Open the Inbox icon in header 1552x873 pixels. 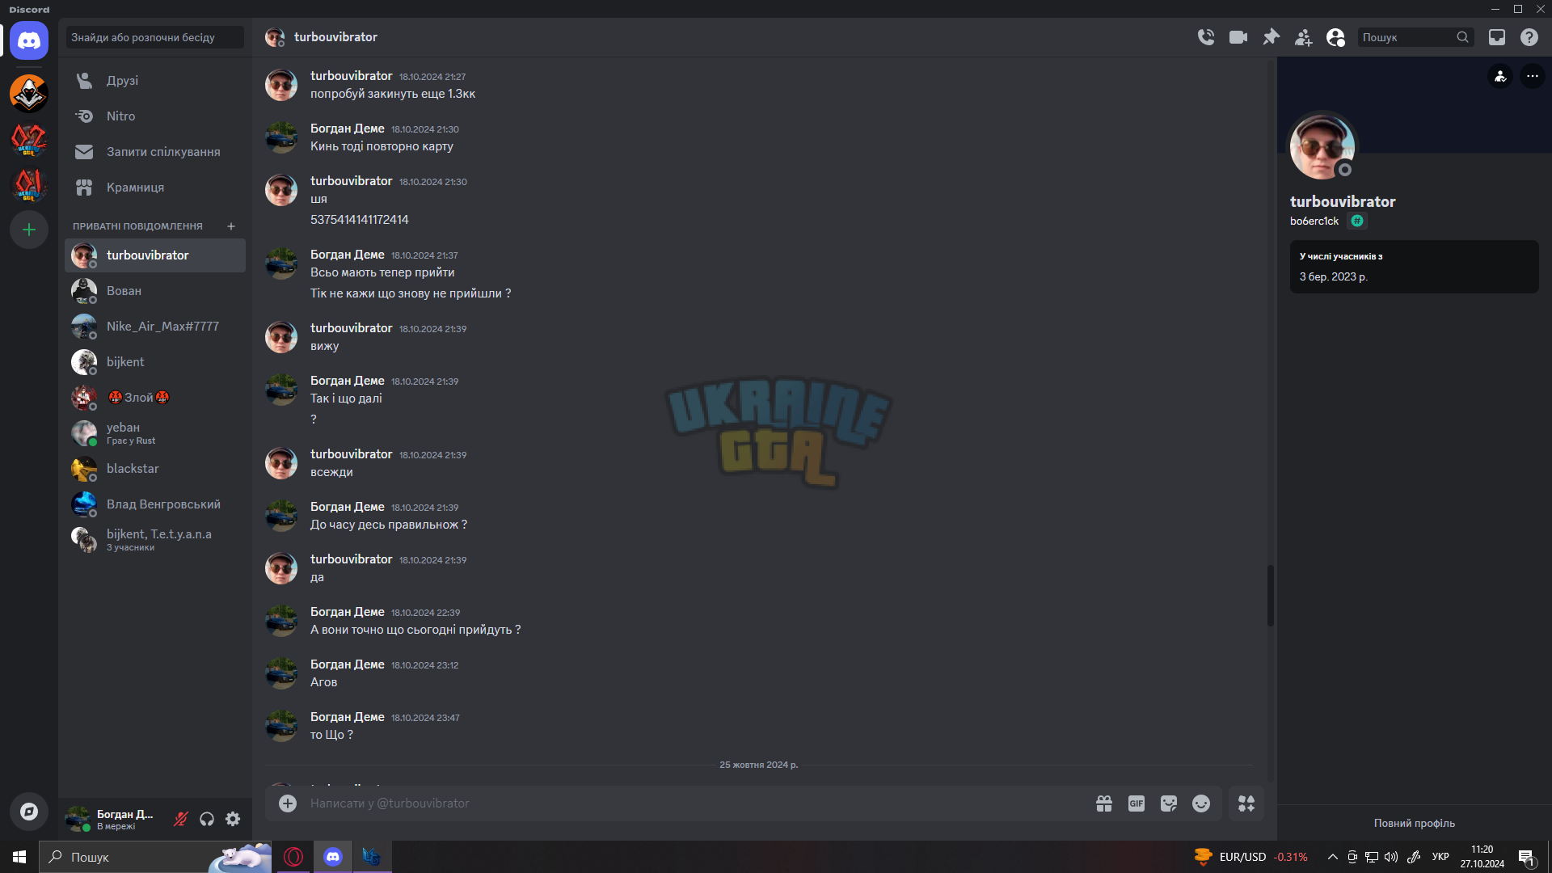click(1497, 37)
